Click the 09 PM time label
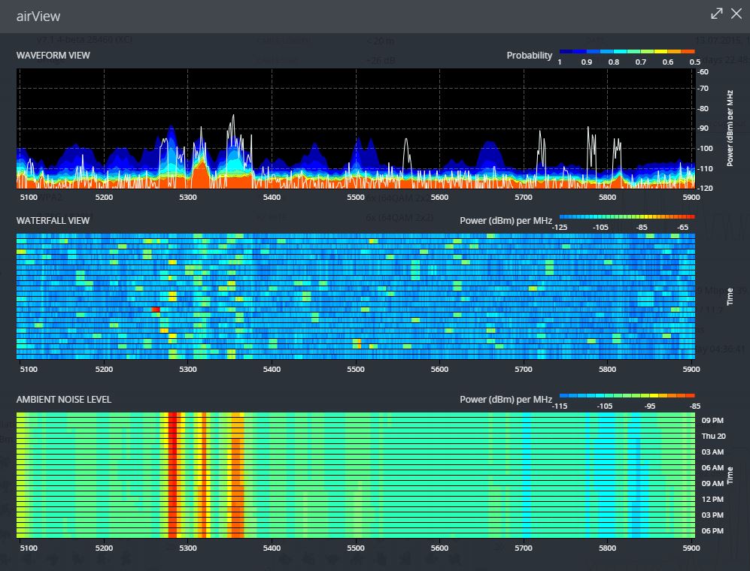The image size is (750, 571). (712, 420)
